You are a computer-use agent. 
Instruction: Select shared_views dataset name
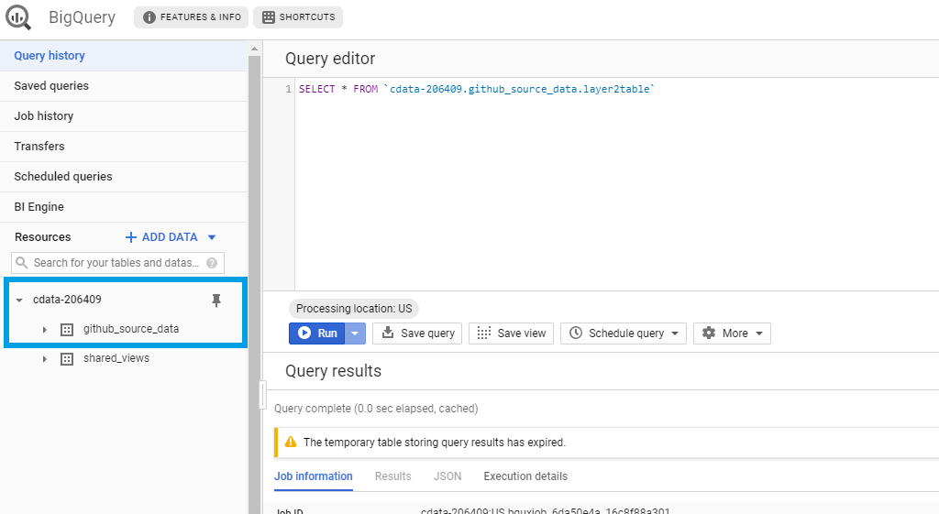[116, 358]
